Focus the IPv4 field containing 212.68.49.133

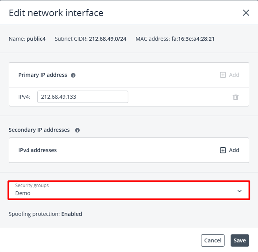(x=83, y=97)
